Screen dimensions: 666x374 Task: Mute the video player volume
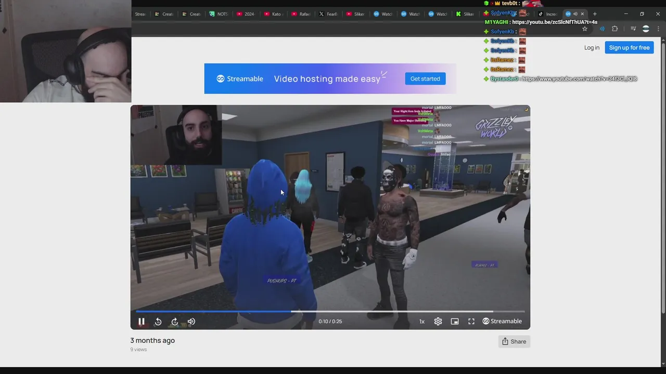[191, 322]
